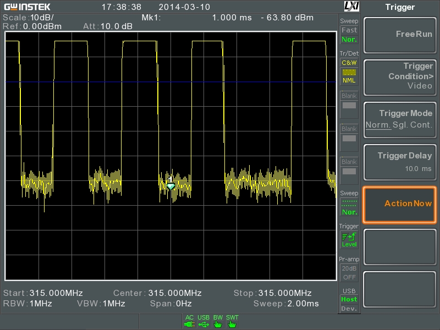Toggle USB Host/Dev. mode indicator
Screen dimensions: 440x330
coord(349,304)
